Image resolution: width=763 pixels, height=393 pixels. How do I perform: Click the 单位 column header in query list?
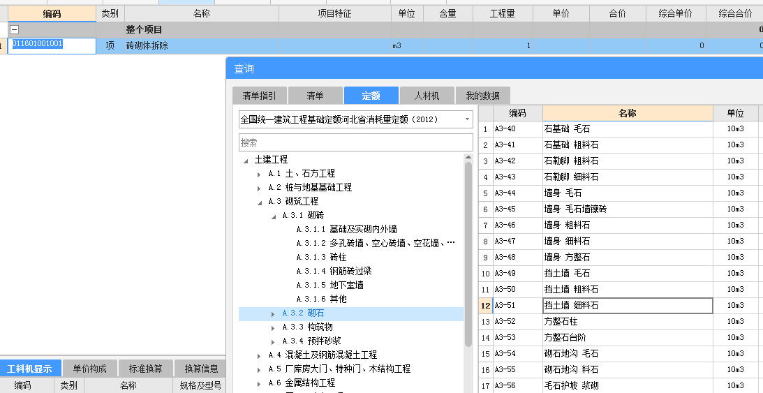click(x=735, y=113)
